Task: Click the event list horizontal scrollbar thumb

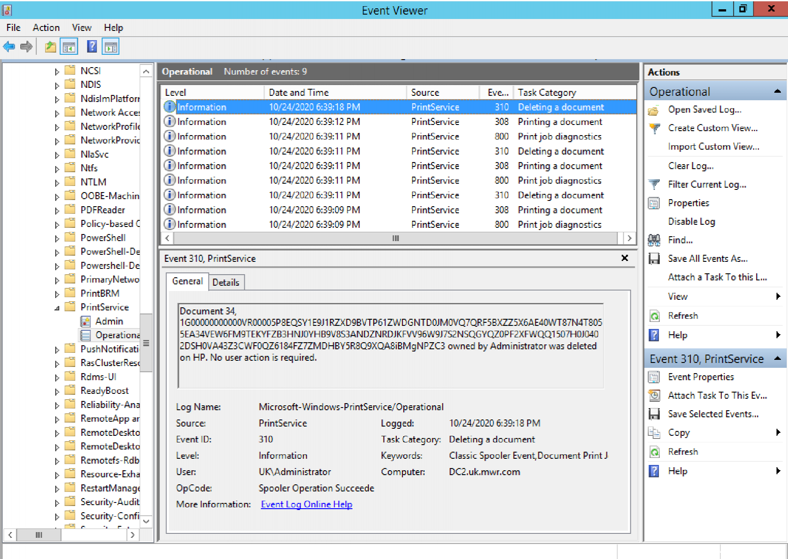Action: coord(395,238)
